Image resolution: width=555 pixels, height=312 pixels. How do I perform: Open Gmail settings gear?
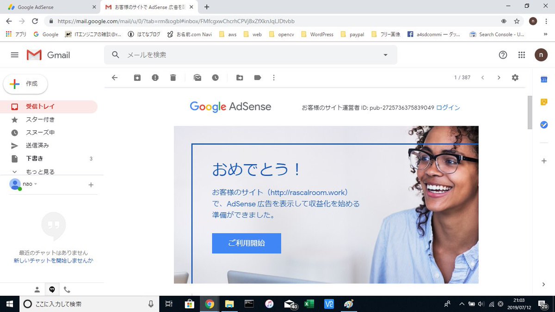[515, 78]
